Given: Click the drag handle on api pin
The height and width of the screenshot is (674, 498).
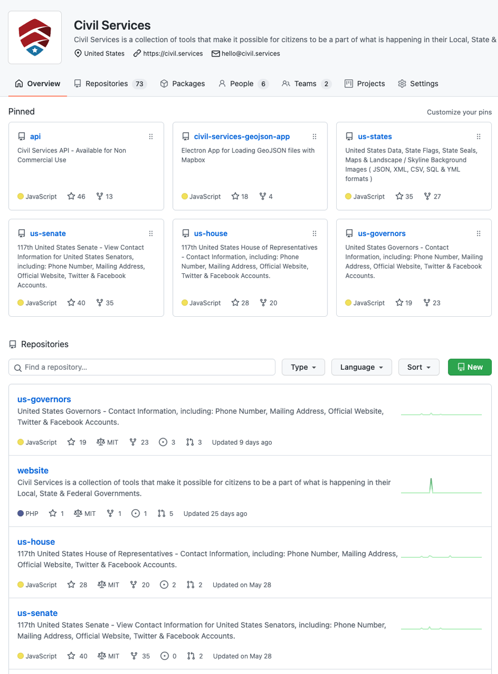Looking at the screenshot, I should 151,137.
